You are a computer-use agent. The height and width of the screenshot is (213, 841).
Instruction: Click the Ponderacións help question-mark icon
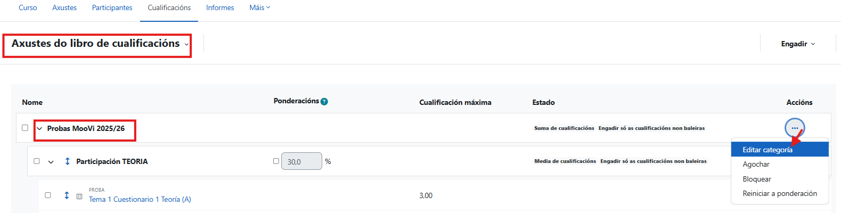pos(324,101)
